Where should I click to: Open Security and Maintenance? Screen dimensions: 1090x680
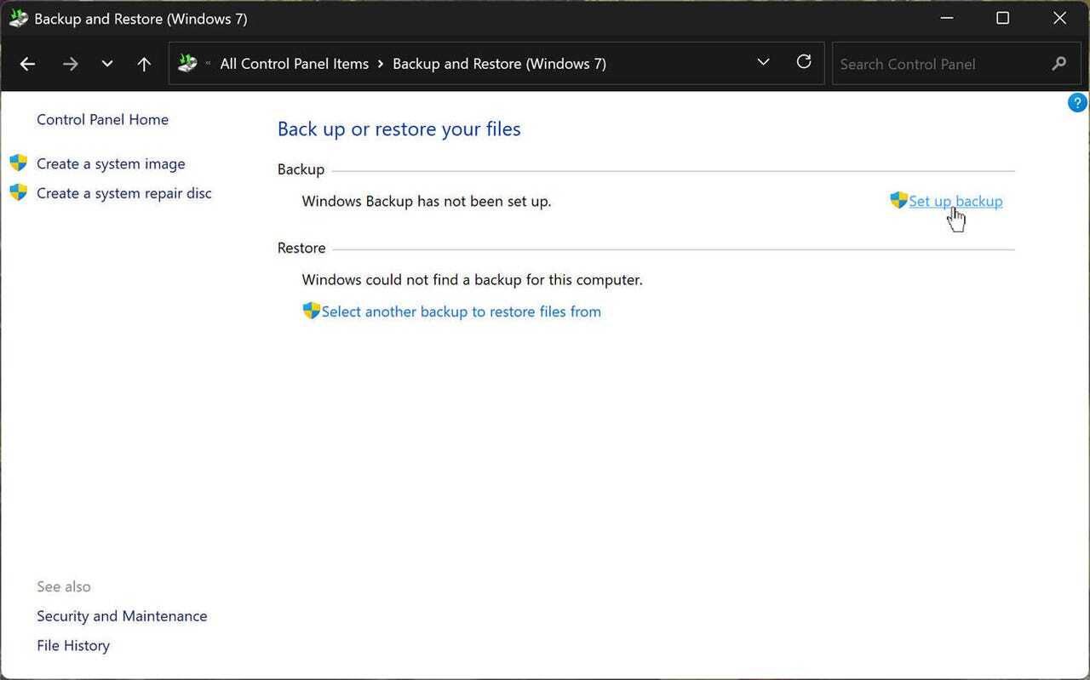[122, 616]
